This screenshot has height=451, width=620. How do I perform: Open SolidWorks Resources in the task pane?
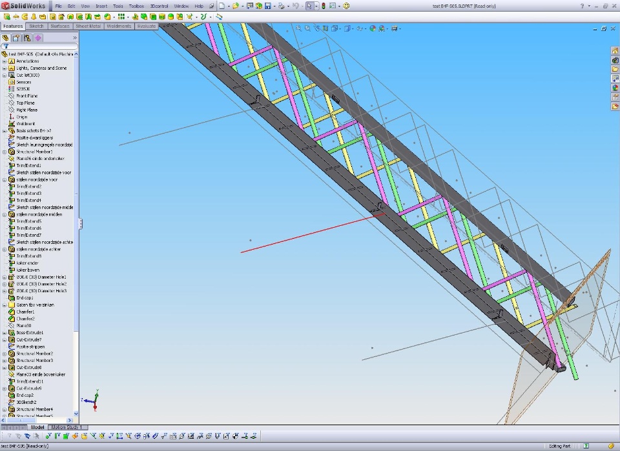pyautogui.click(x=615, y=51)
